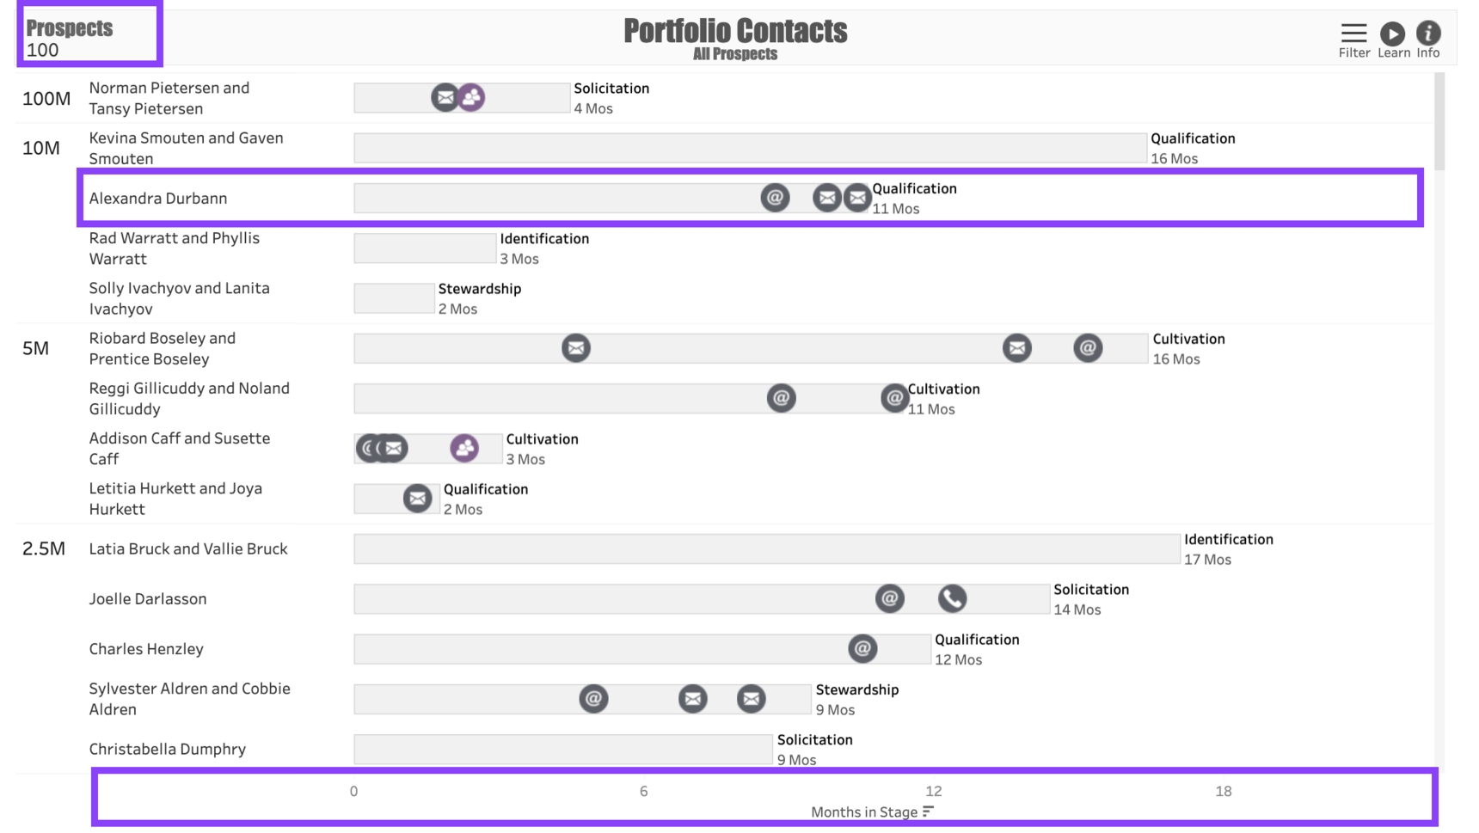Select the Latia Bruck and Vallie Bruck bar

click(x=766, y=548)
